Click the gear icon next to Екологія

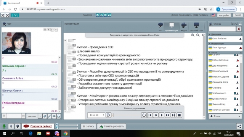pyautogui.click(x=98, y=15)
